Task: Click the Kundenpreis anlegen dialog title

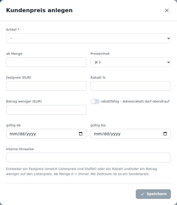Action: coord(39,10)
